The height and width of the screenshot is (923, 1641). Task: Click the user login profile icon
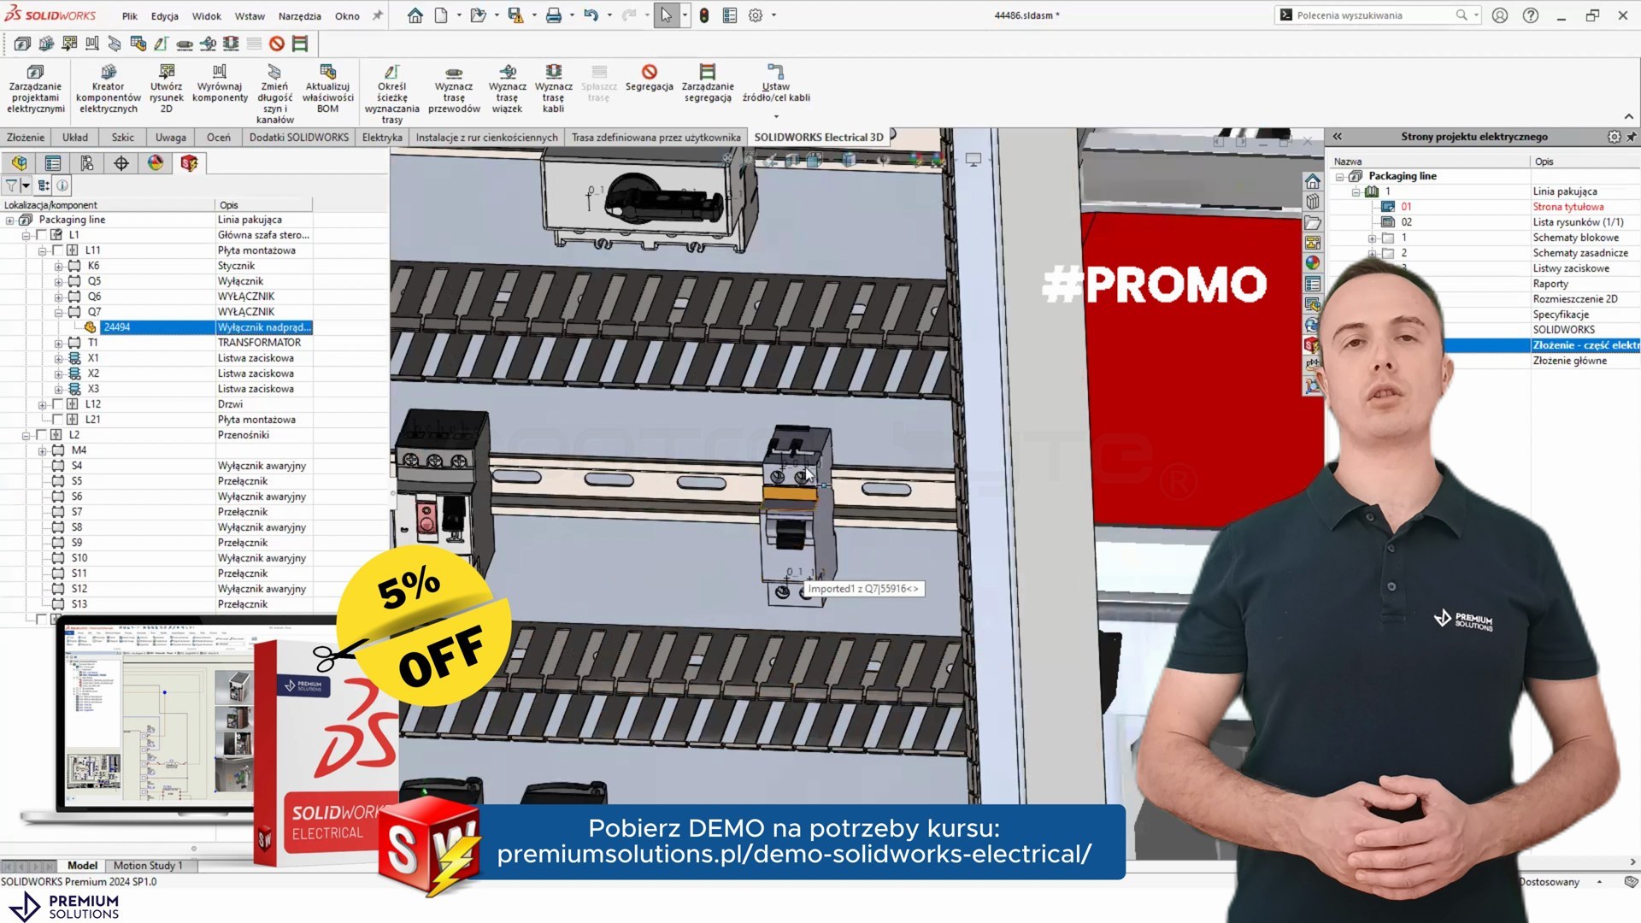click(x=1500, y=15)
